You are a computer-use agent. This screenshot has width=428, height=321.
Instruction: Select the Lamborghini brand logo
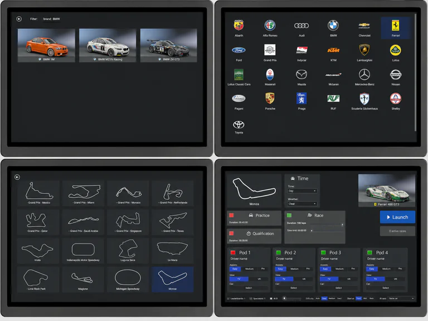coord(364,50)
